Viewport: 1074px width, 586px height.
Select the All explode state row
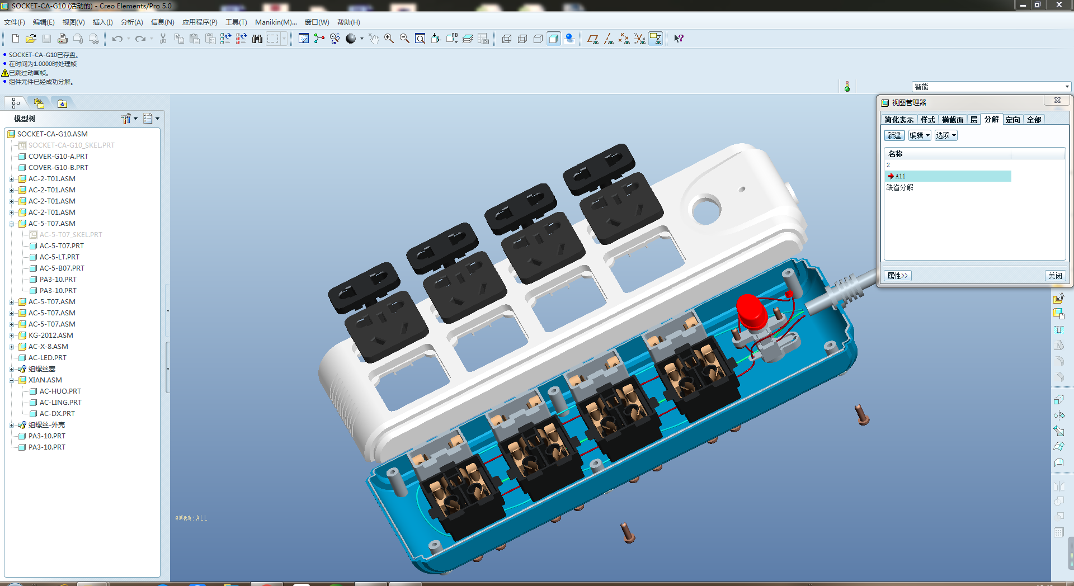click(948, 176)
